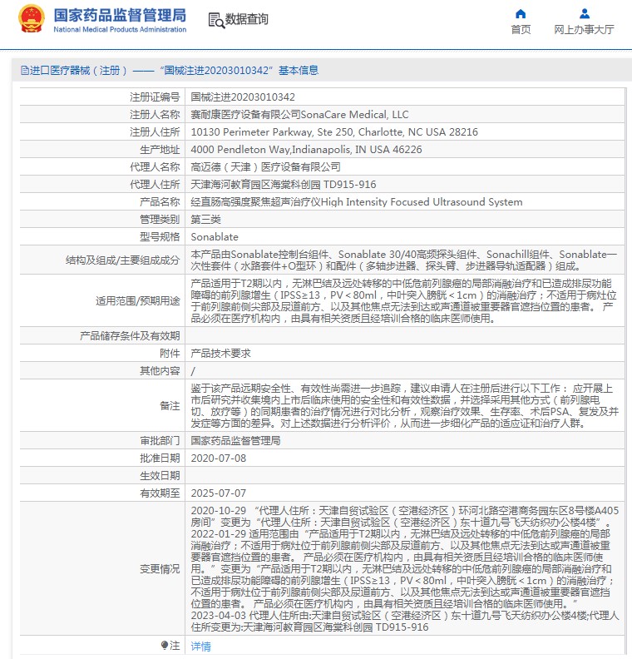This screenshot has width=632, height=659.
Task: Select the 产品名称 label
Action: 160,201
